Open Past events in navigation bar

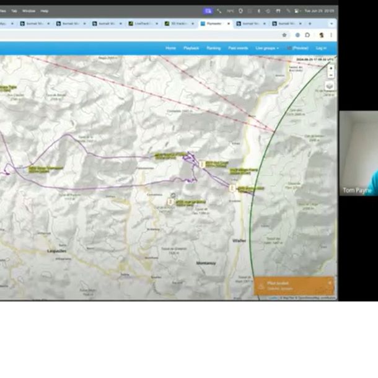(238, 48)
